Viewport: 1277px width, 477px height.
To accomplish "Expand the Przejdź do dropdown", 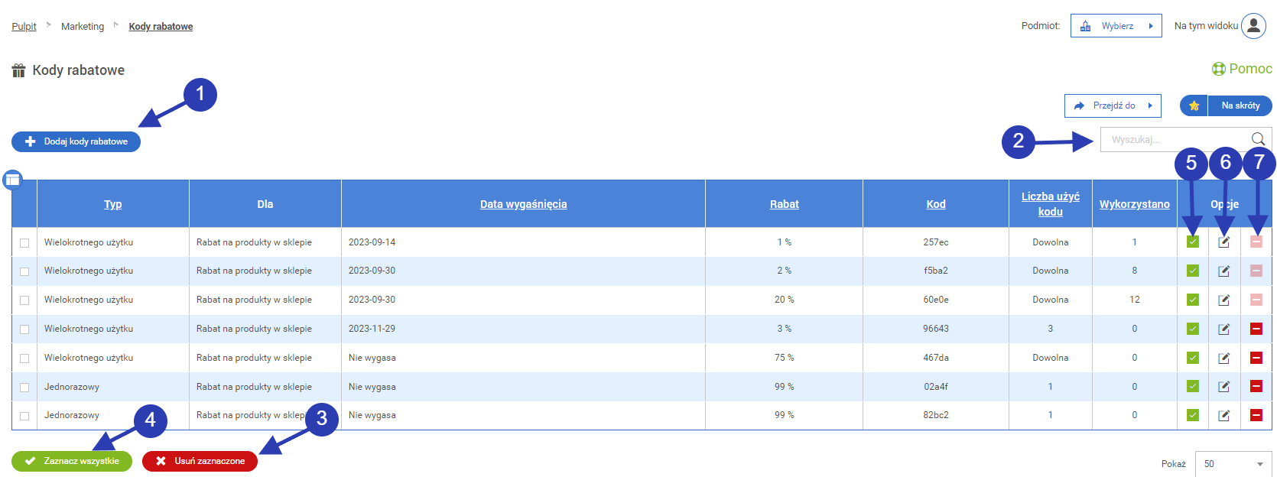I will tap(1113, 105).
